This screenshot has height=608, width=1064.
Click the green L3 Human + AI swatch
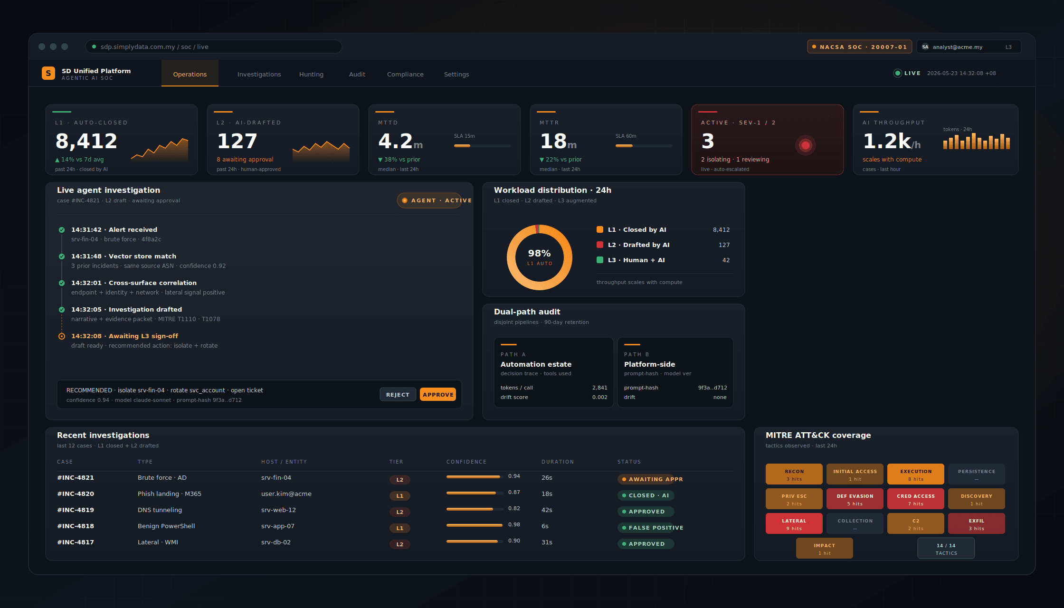(600, 260)
